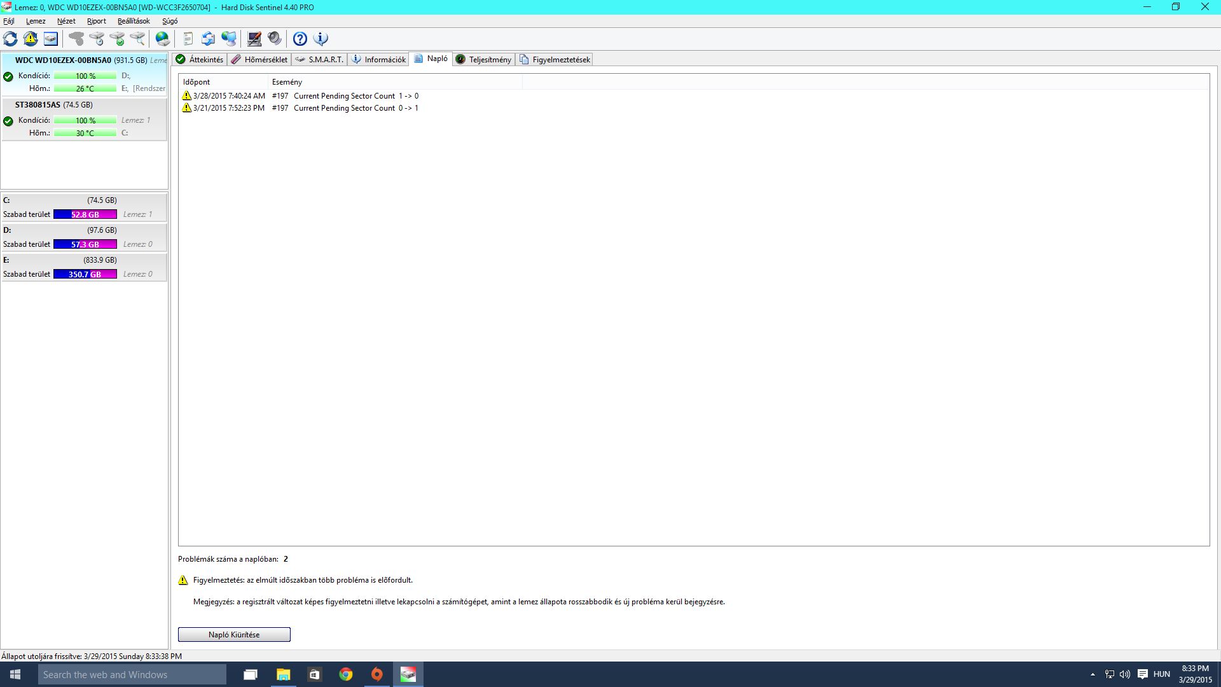Click the ST380815AS Kondíció 100 % bar

(85, 120)
